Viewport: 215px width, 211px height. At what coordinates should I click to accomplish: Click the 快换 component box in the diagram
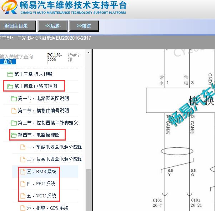180,100
